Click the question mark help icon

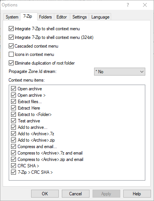pos(127,5)
